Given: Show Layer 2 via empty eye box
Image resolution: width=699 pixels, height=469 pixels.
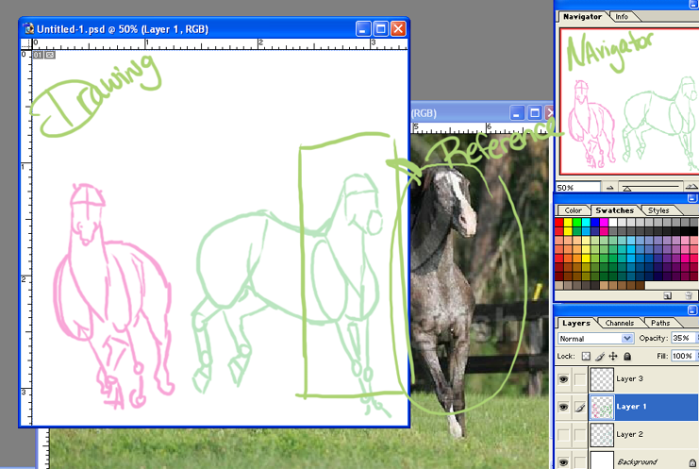Looking at the screenshot, I should tap(563, 434).
